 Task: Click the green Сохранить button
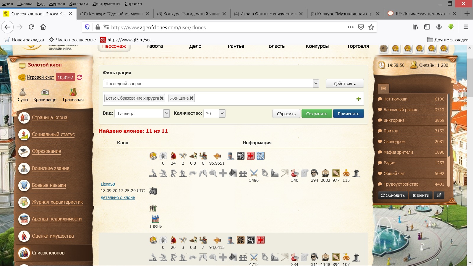[x=317, y=114]
